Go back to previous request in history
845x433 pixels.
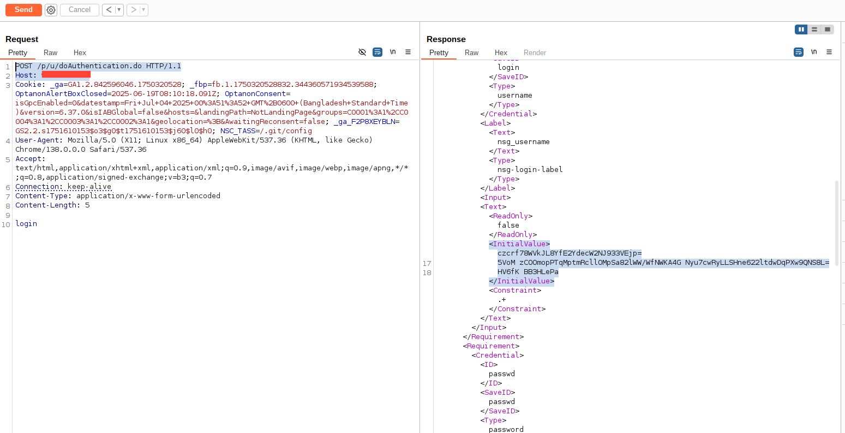click(109, 10)
